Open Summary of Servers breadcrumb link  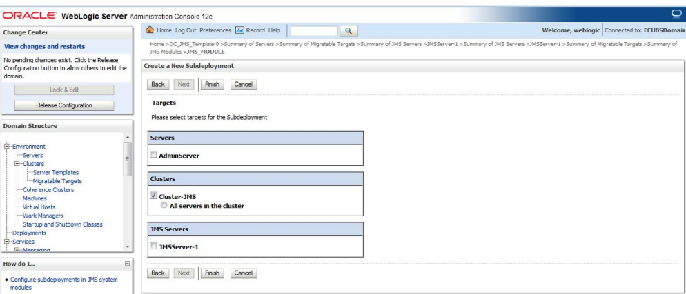tap(249, 44)
